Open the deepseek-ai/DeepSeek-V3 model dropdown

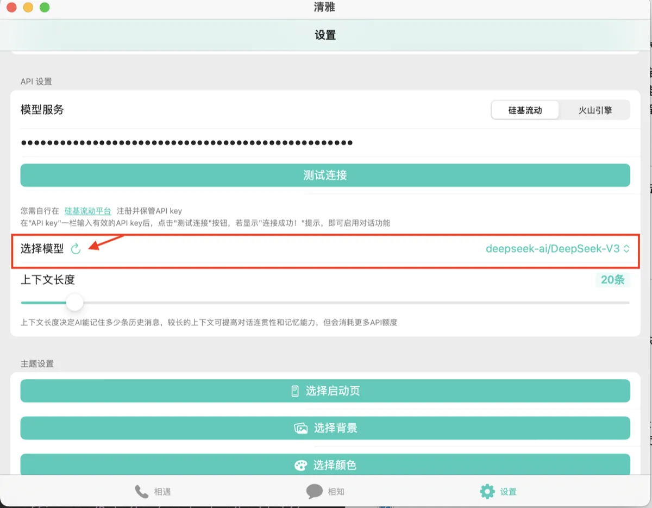(x=557, y=249)
